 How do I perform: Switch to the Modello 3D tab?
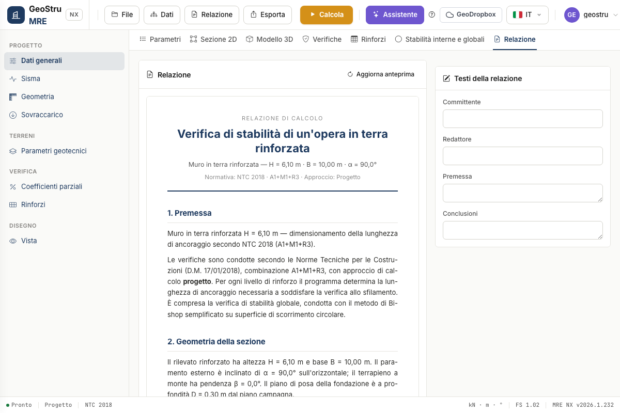[269, 39]
